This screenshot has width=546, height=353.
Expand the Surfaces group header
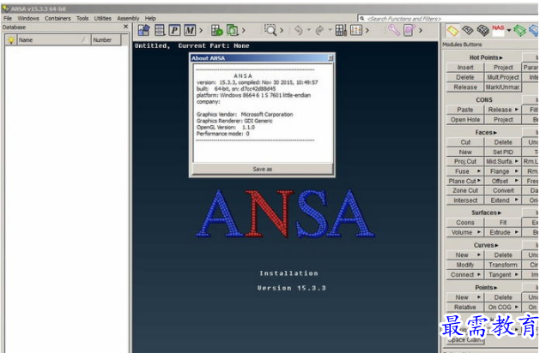(486, 212)
